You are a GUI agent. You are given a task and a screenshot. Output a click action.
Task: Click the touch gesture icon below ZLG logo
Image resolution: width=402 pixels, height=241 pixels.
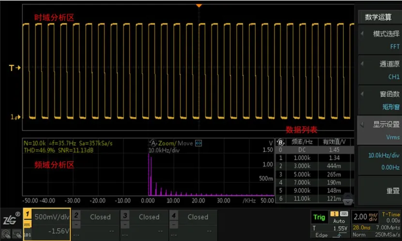(6, 234)
